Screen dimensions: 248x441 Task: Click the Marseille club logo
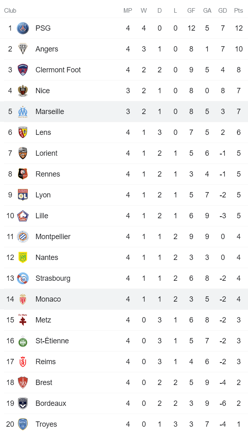pos(23,112)
